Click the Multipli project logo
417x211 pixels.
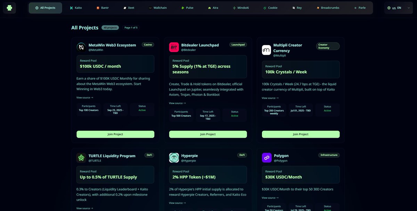click(267, 50)
